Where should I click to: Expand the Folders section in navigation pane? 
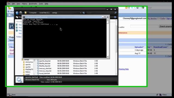pos(19,37)
